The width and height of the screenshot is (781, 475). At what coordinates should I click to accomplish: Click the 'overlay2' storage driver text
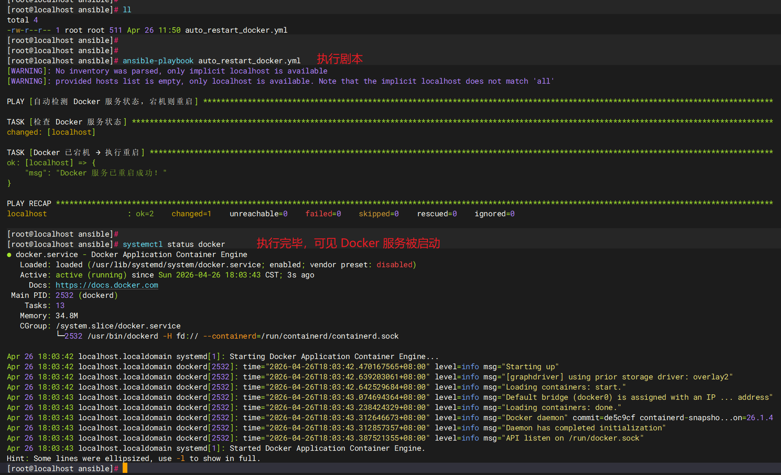pos(711,377)
